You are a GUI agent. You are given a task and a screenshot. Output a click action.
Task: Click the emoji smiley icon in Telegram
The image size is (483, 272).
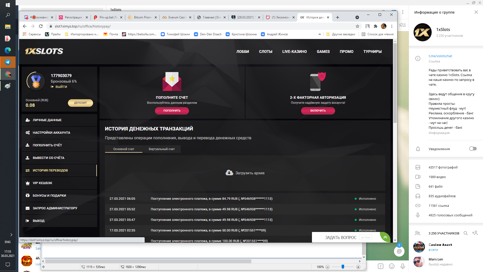click(392, 266)
